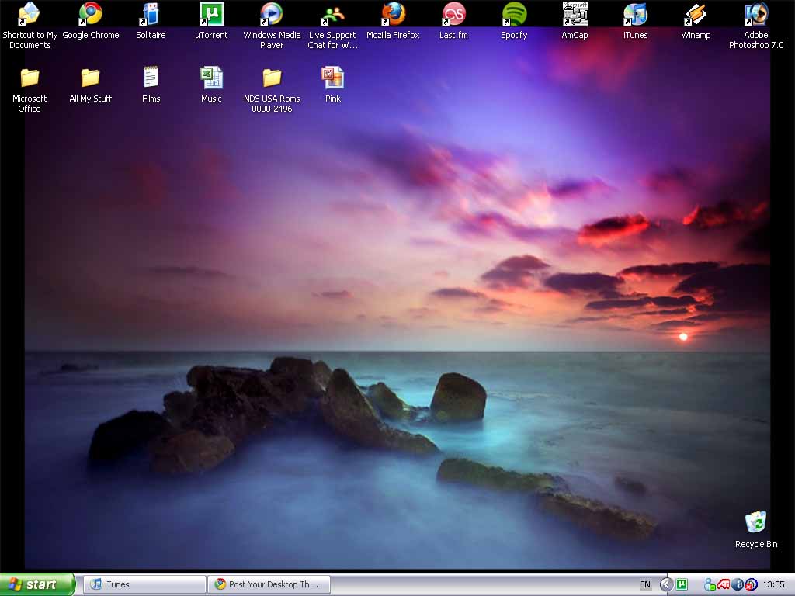Open the Start menu

[x=37, y=584]
